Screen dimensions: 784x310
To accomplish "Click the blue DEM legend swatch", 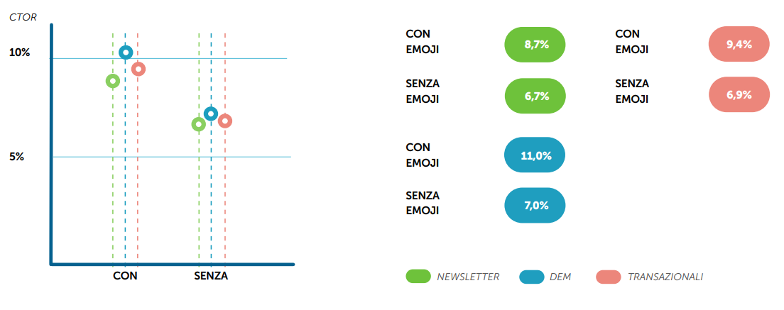I will click(531, 277).
